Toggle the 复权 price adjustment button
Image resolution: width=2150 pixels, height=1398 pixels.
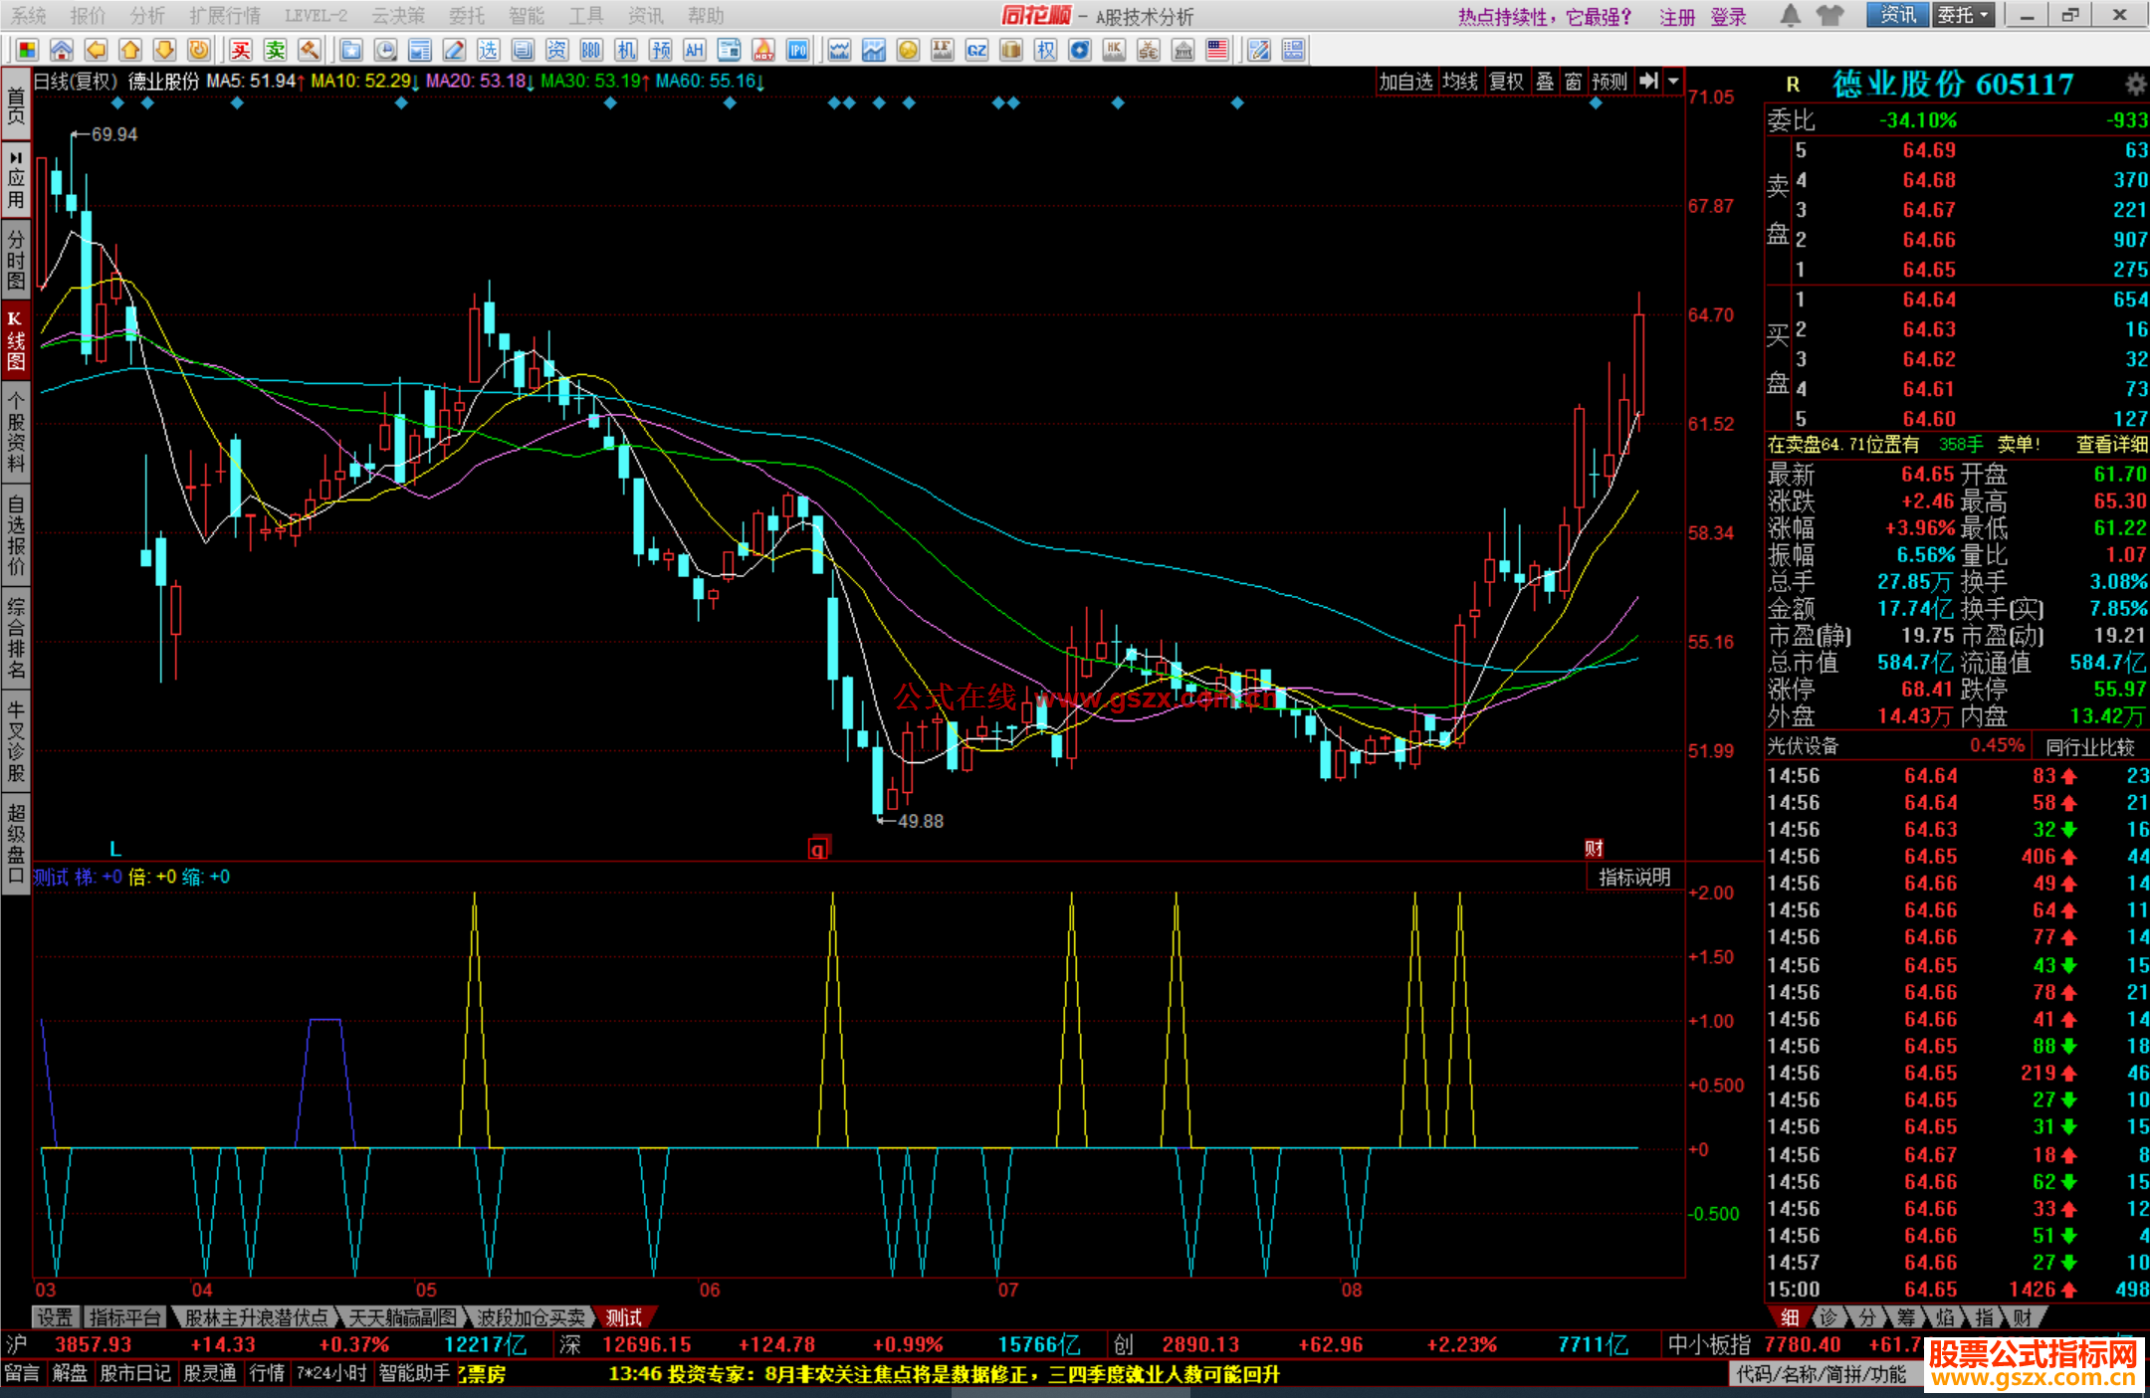1506,82
